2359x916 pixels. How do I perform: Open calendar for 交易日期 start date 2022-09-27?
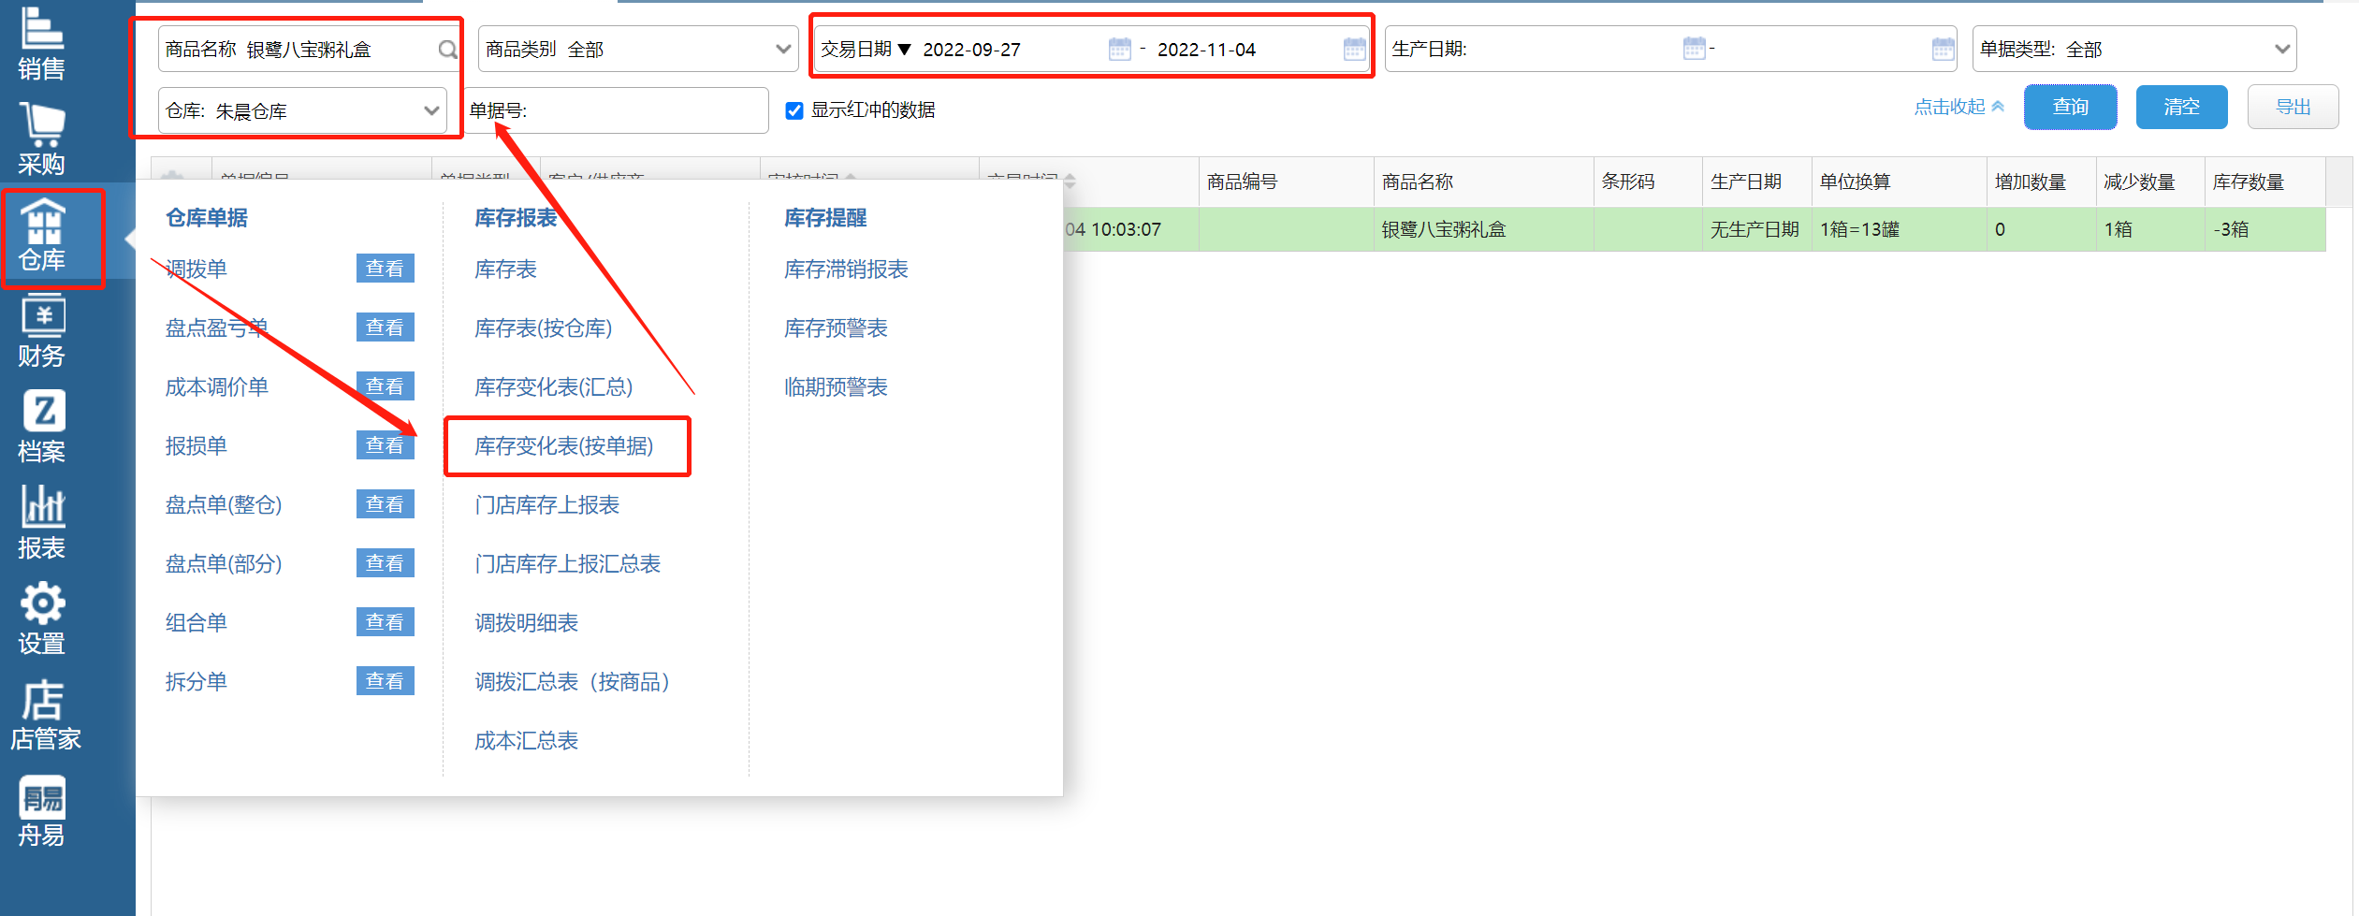coord(1119,49)
